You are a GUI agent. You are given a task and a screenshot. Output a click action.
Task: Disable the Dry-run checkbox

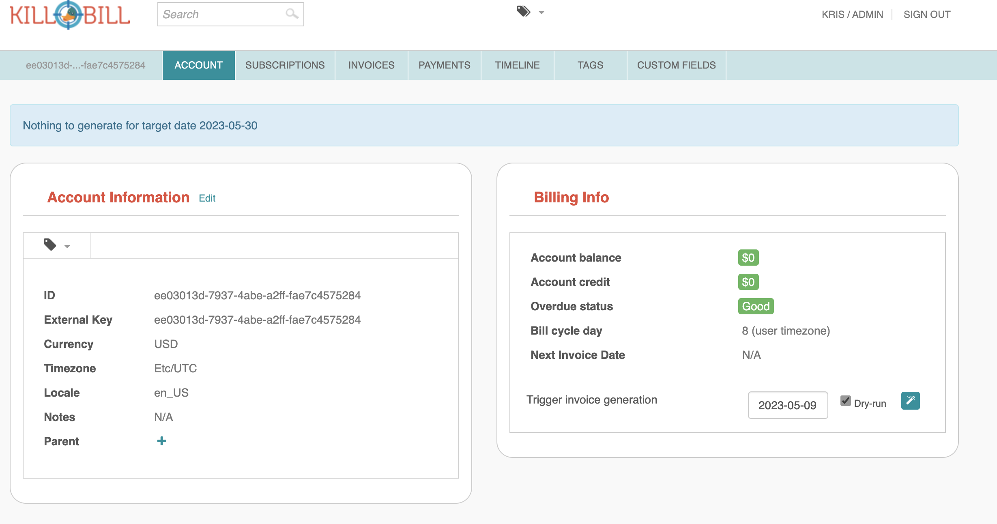click(845, 401)
